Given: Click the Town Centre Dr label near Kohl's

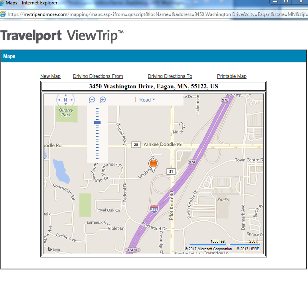Looking at the screenshot, I should coord(192,205).
